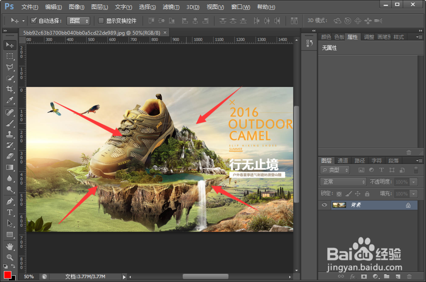The height and width of the screenshot is (282, 426).
Task: Open the 滤镜(T) menu
Action: pos(171,7)
